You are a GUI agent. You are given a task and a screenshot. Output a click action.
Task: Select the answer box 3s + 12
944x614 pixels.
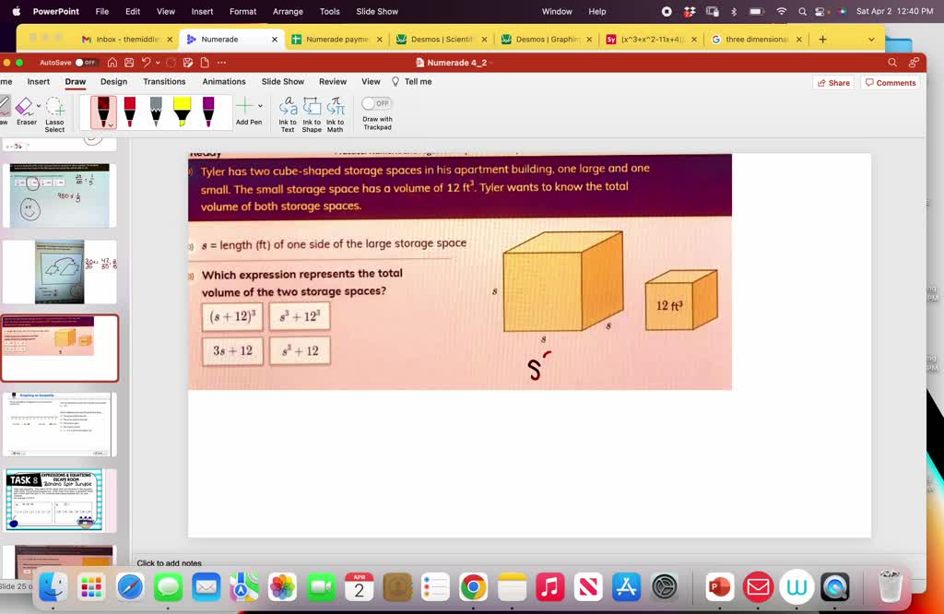[232, 351]
